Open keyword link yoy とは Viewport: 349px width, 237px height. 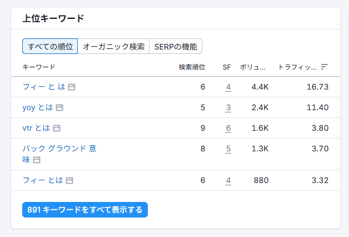click(x=37, y=107)
